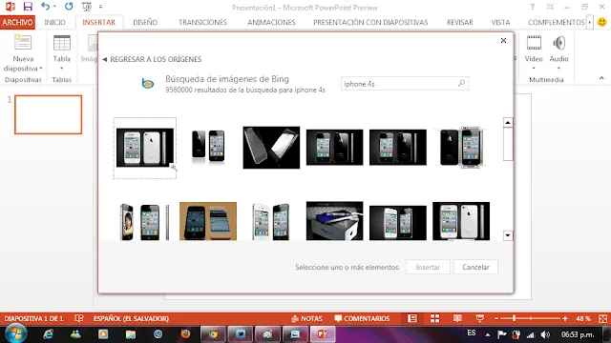Click the magnifier search icon in Bing box
Viewport: 611px width, 343px height.
click(x=462, y=83)
